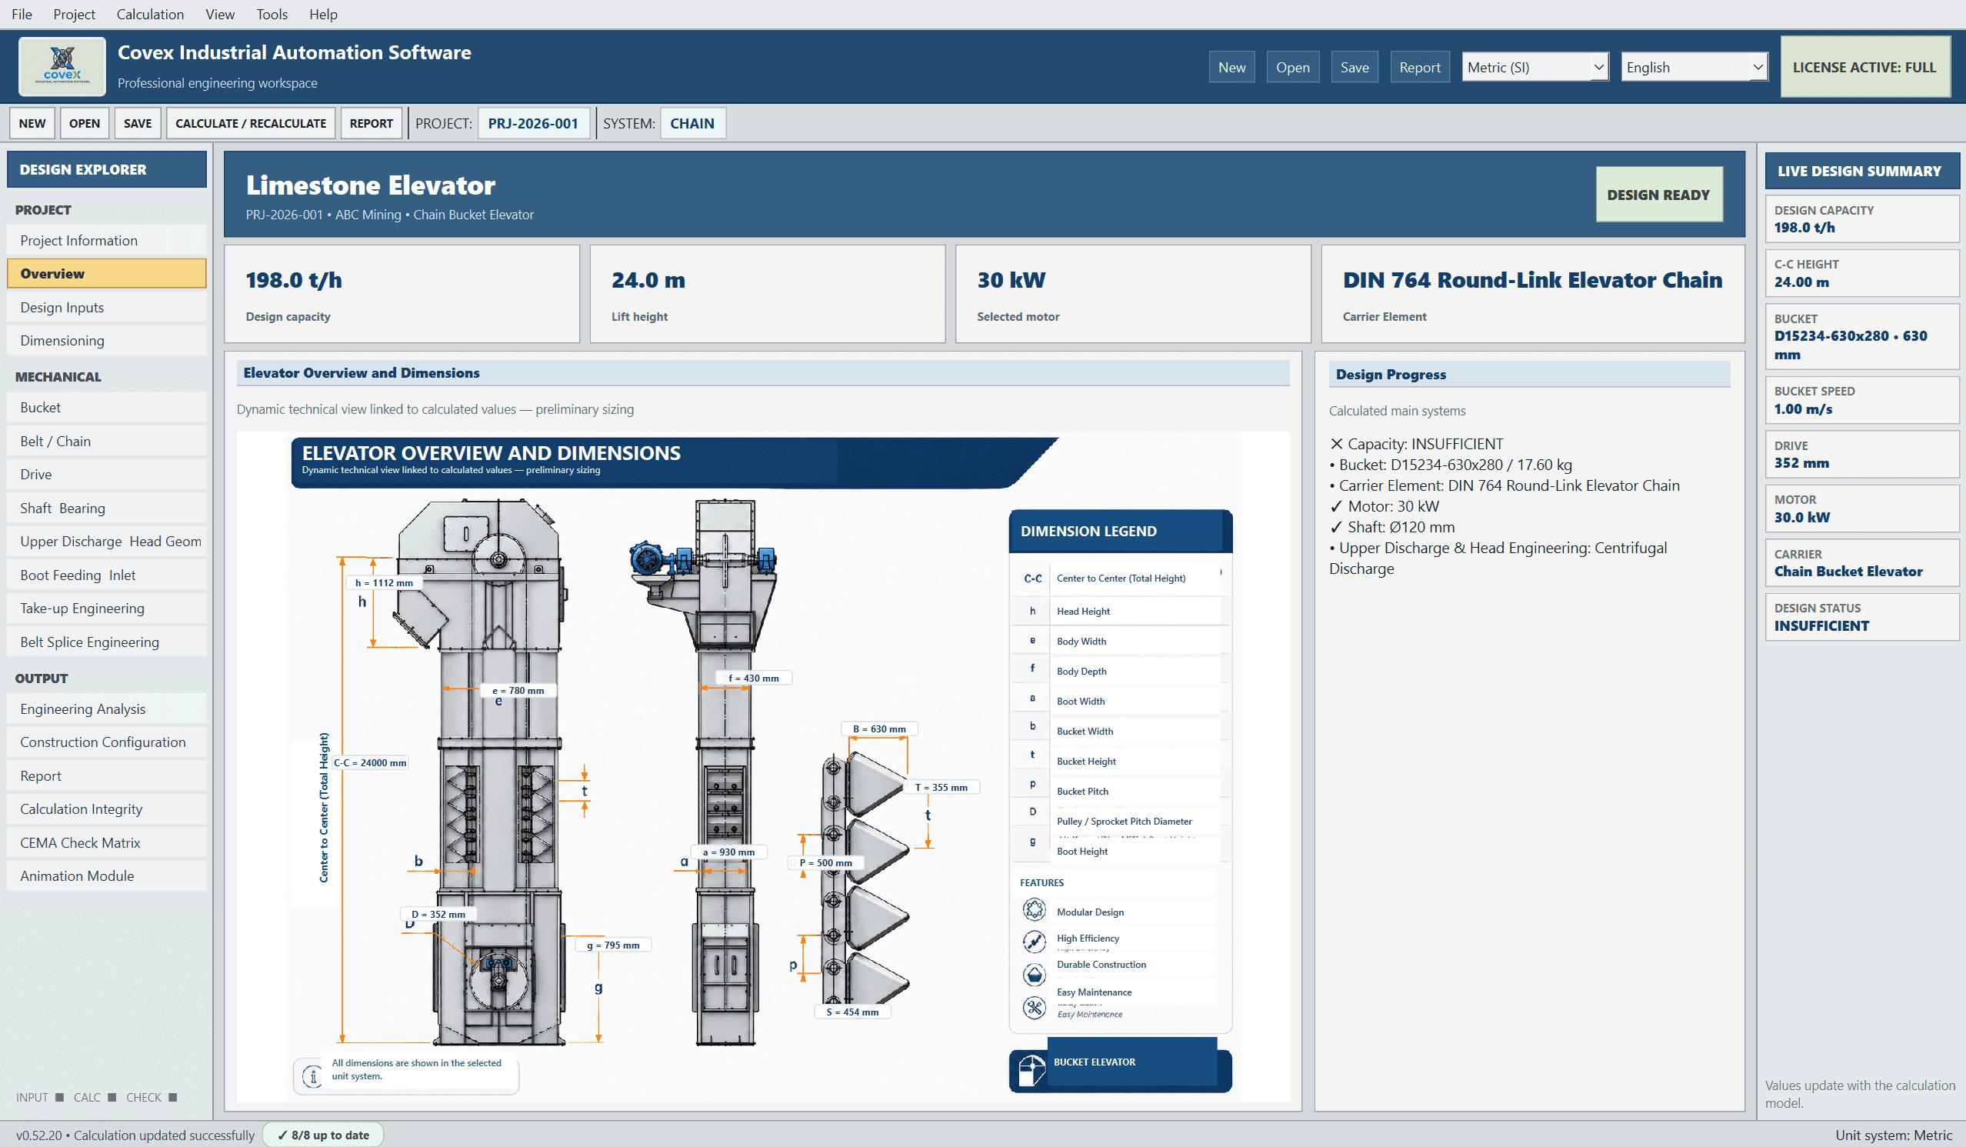Click the Durable Construction feature icon
This screenshot has width=1966, height=1147.
[1034, 974]
